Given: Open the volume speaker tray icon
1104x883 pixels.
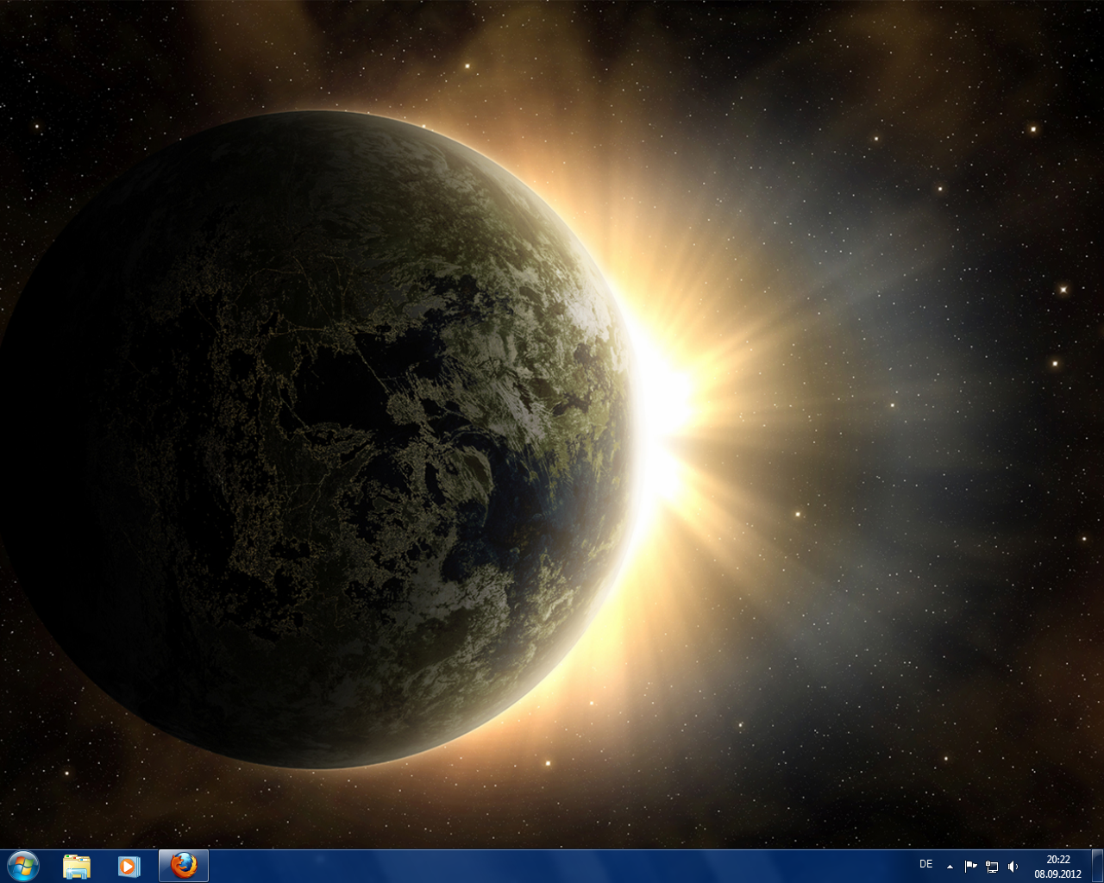Looking at the screenshot, I should click(1013, 866).
